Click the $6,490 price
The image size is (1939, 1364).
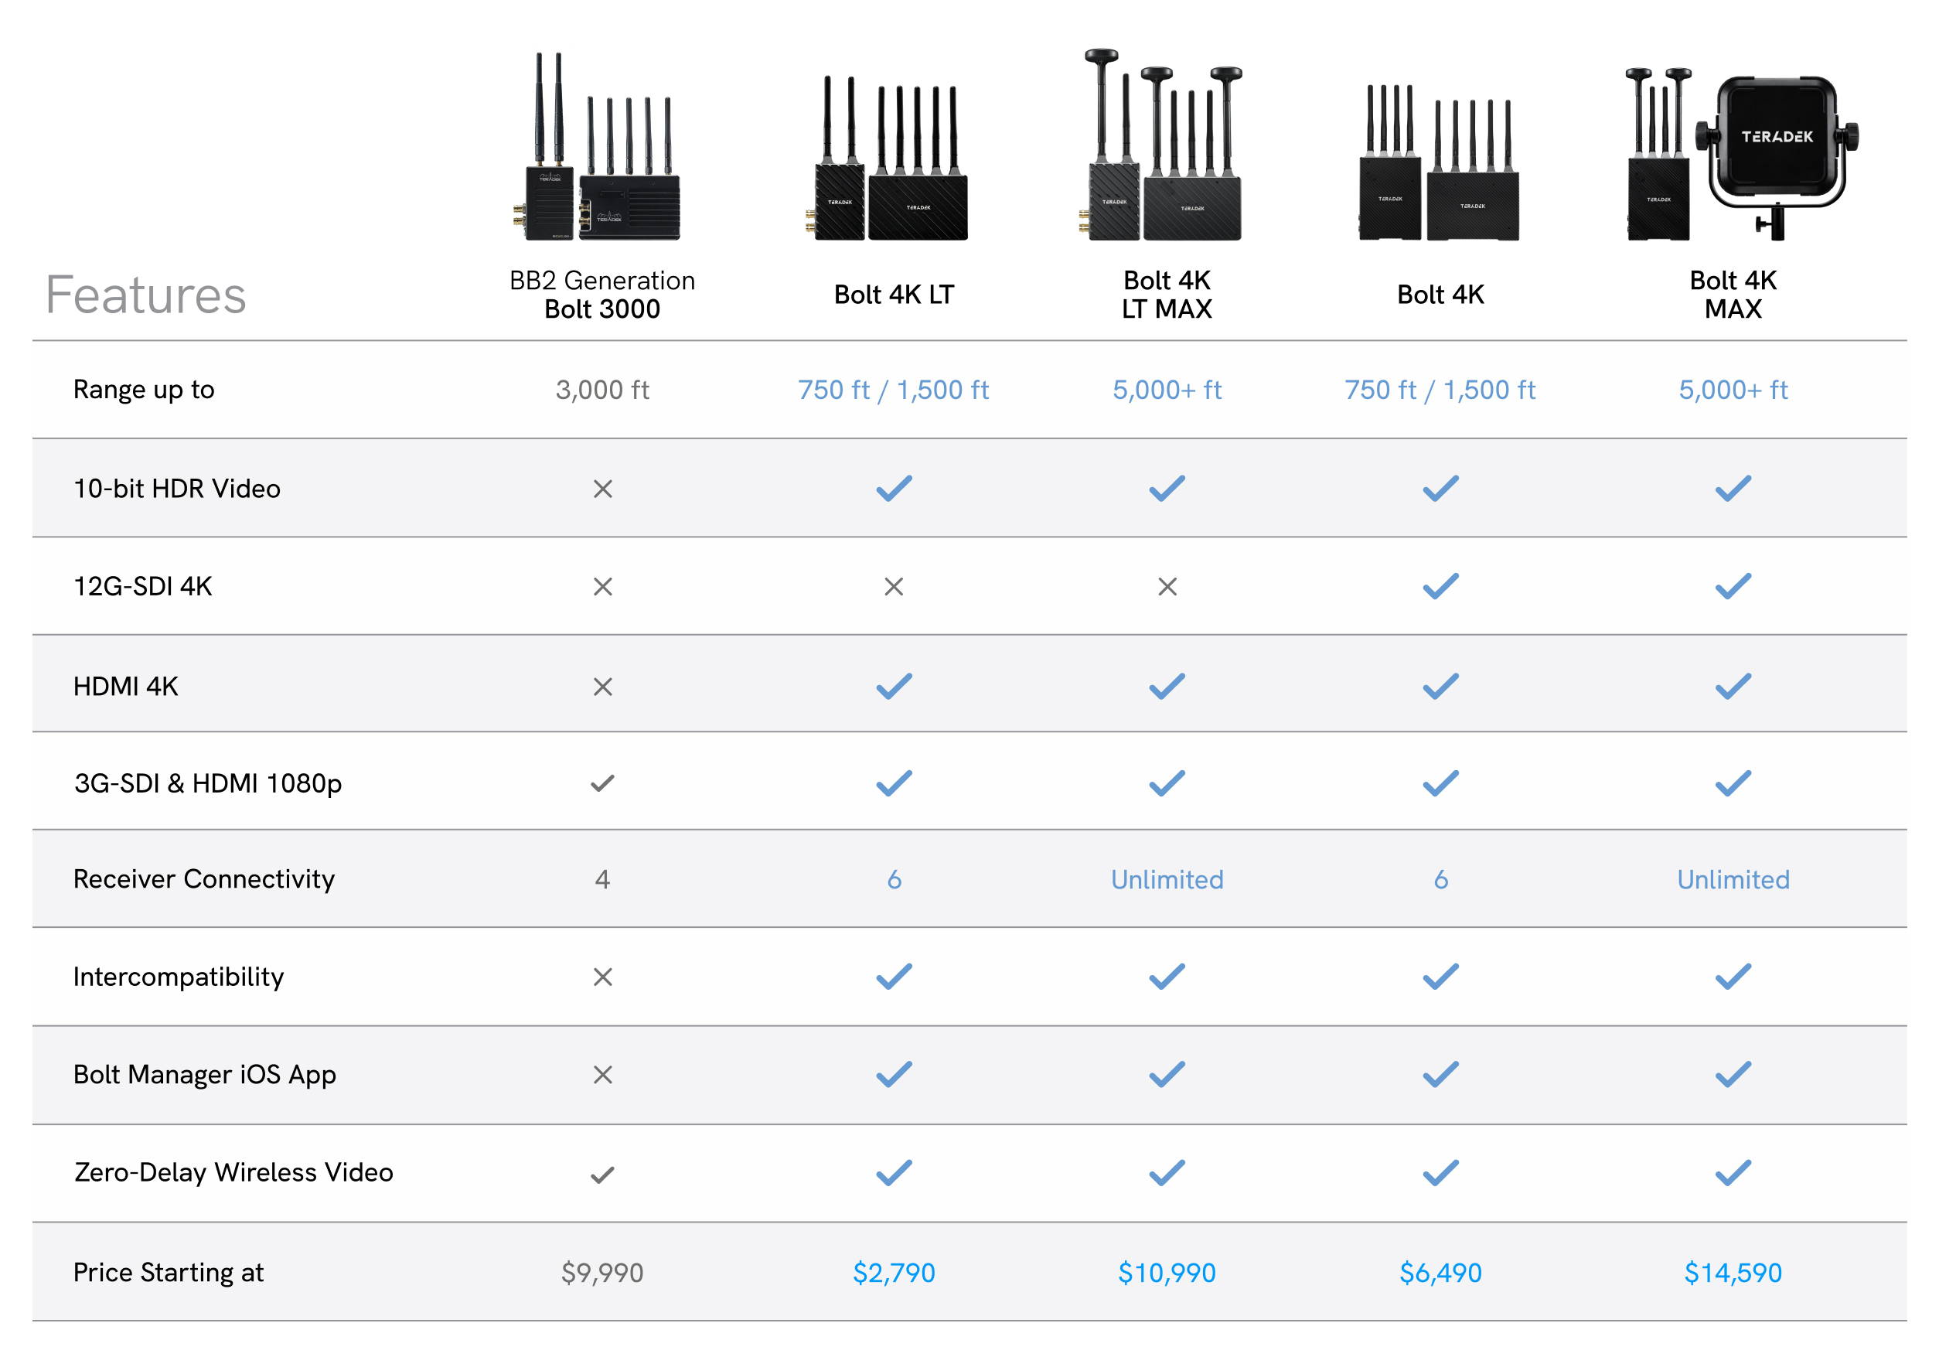[1441, 1273]
